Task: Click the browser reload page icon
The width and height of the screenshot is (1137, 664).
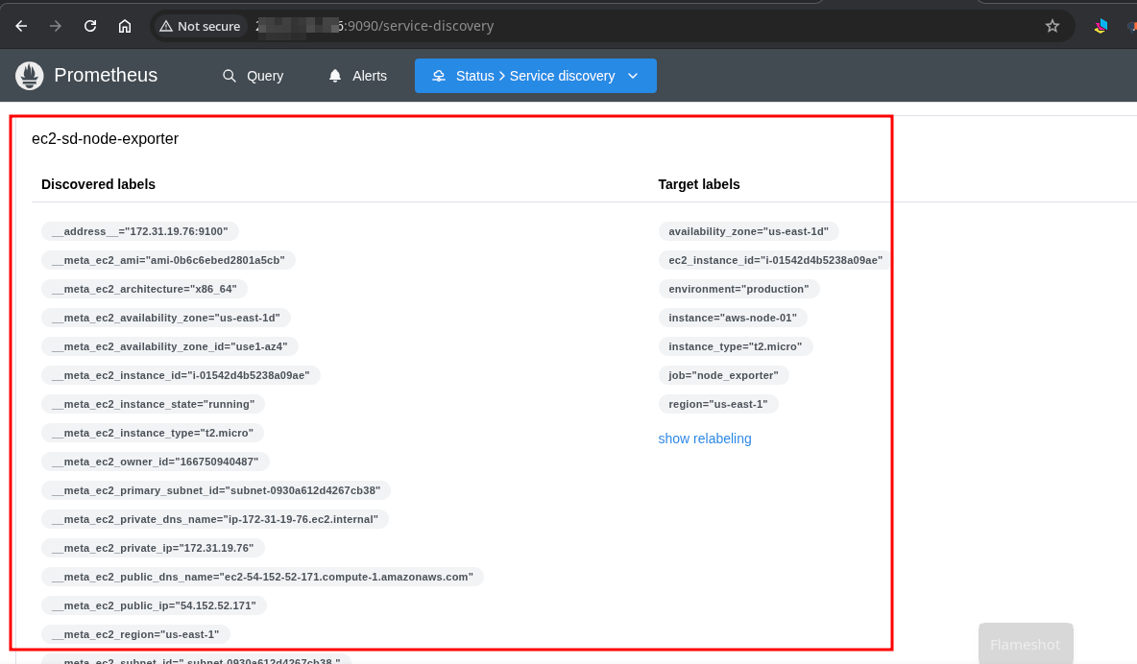Action: 89,26
